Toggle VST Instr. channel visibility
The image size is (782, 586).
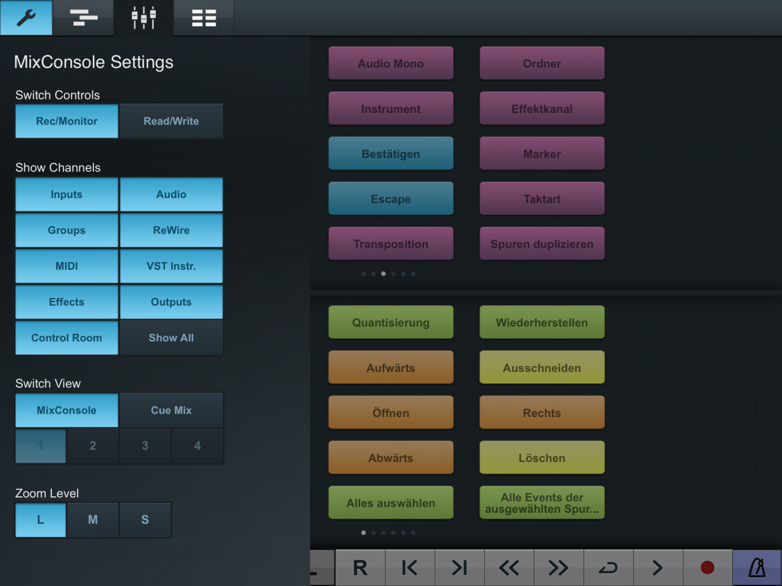(x=171, y=266)
